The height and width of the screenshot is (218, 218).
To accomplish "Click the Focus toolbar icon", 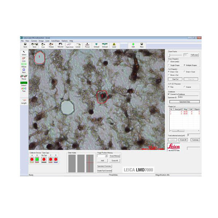I will pos(87,45).
